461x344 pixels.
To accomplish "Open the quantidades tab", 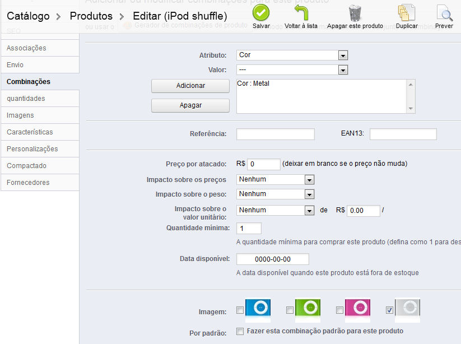I will point(40,98).
